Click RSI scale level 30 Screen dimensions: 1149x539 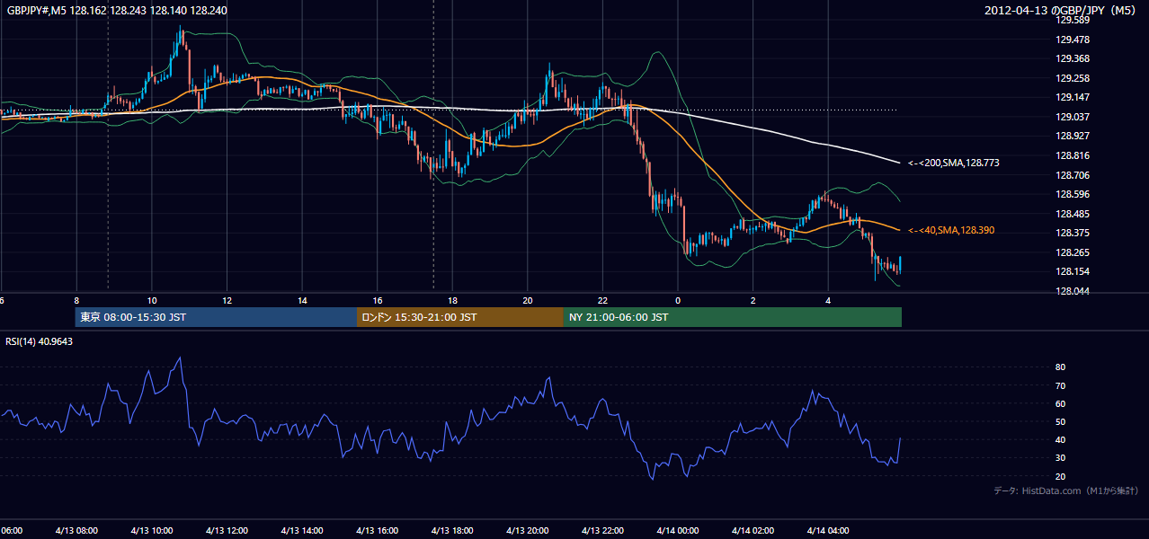(x=1061, y=457)
